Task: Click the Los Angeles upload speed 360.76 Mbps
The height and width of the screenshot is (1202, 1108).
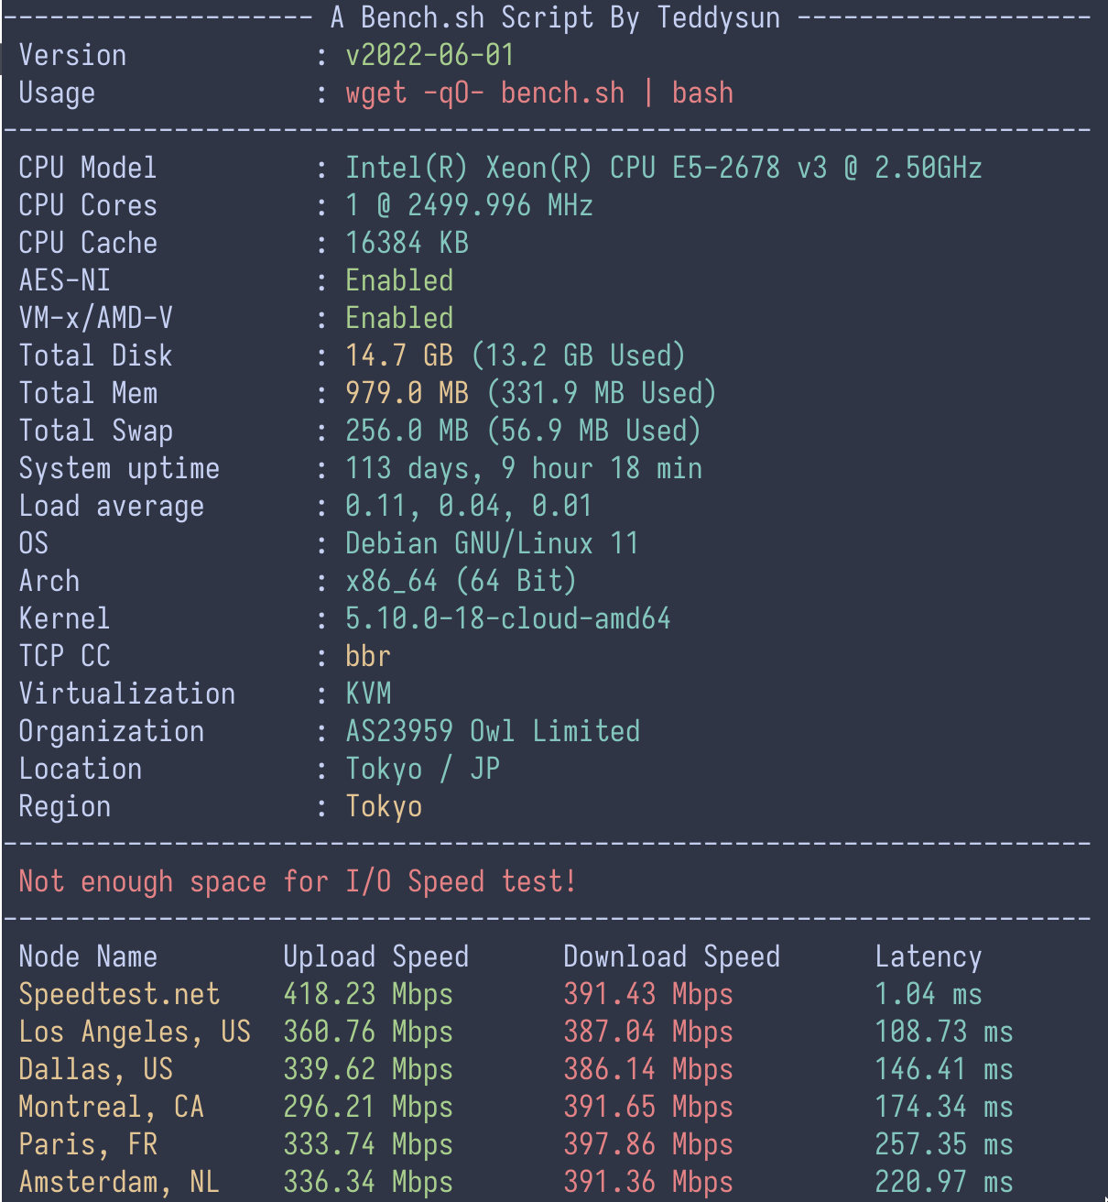Action: click(x=368, y=1032)
